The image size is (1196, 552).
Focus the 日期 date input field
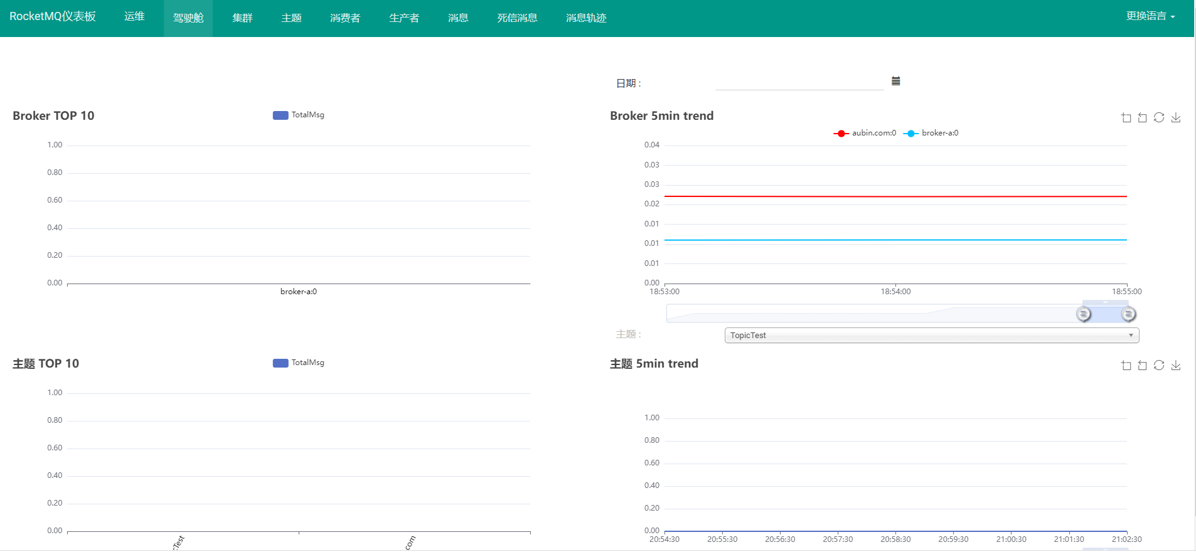coord(799,82)
